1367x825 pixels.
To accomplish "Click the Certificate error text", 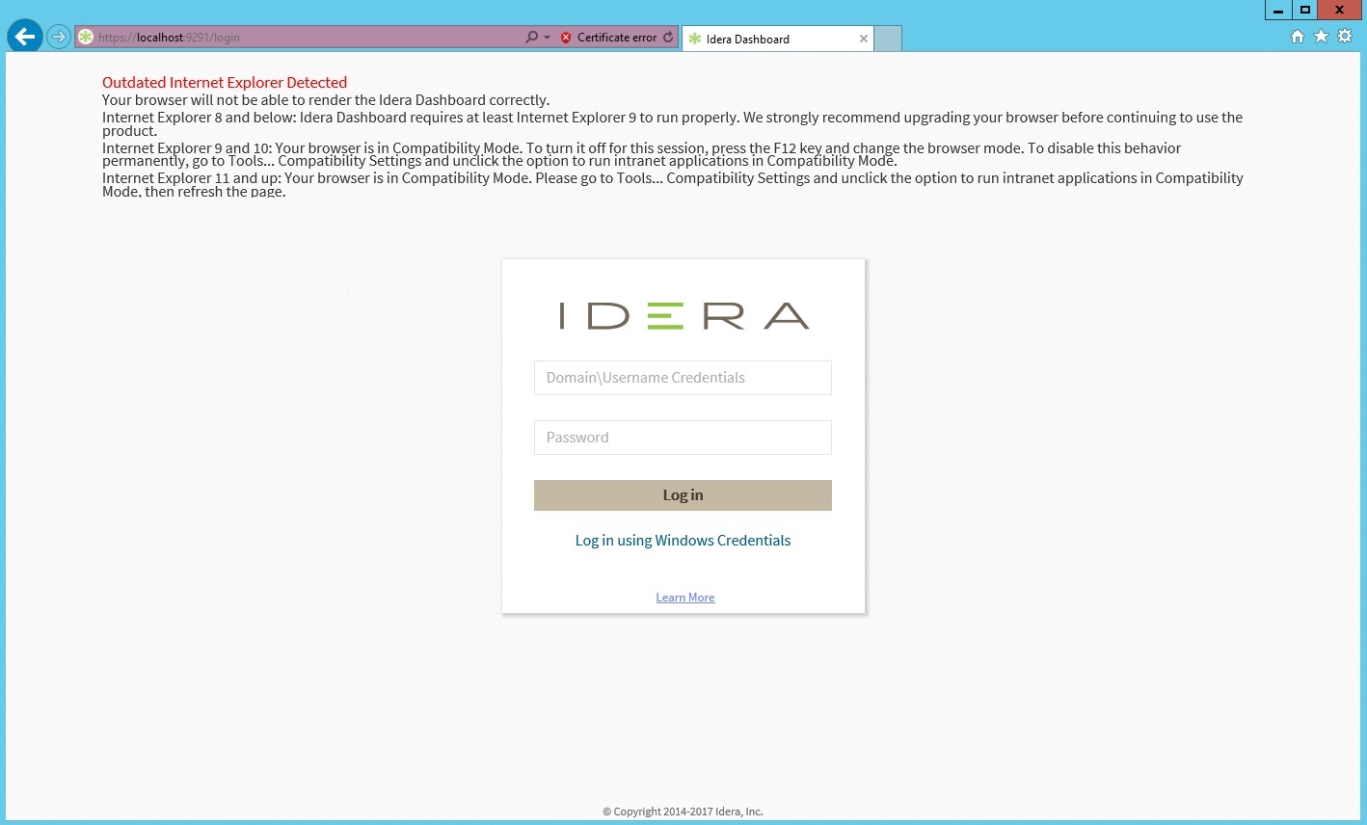I will (x=617, y=38).
